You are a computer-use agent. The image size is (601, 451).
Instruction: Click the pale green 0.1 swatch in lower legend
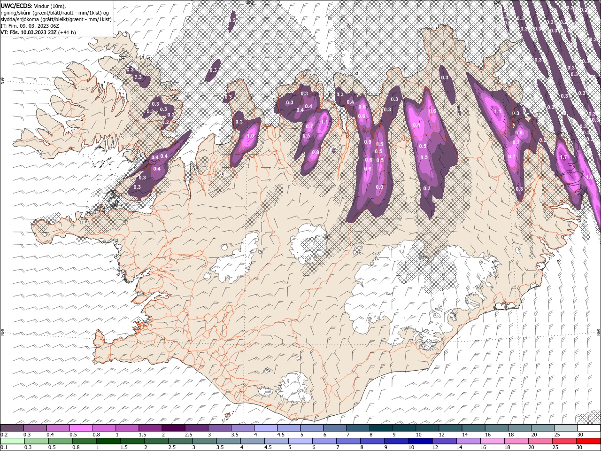(12, 441)
